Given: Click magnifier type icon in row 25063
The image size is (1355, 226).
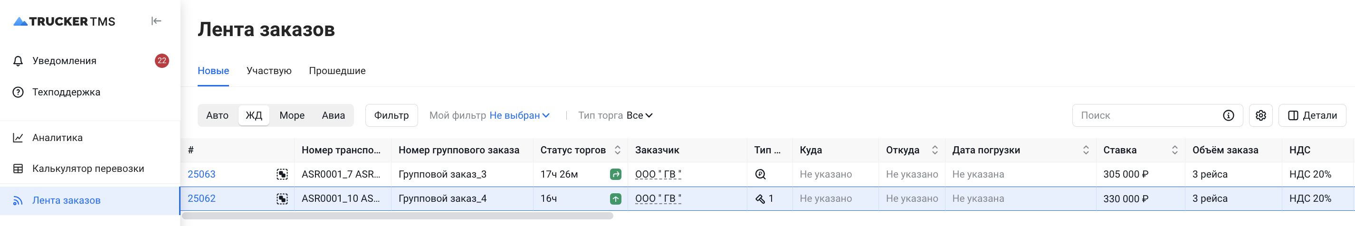Looking at the screenshot, I should point(760,174).
